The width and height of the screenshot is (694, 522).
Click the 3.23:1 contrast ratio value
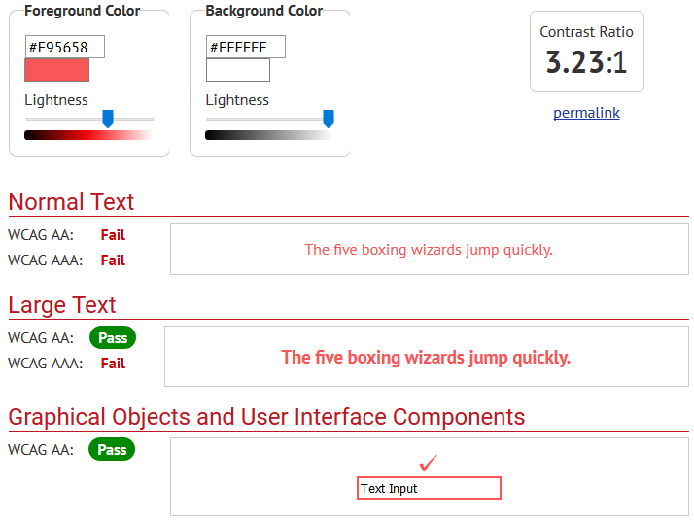(x=587, y=62)
